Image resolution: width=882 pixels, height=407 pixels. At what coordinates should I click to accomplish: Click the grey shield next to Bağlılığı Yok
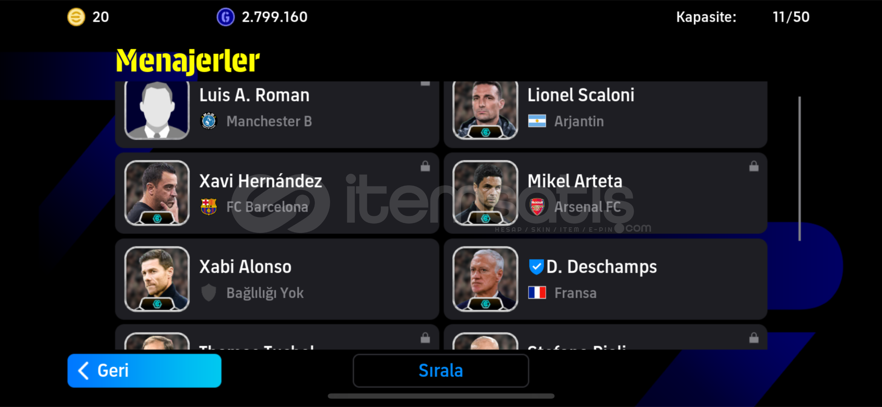point(208,292)
